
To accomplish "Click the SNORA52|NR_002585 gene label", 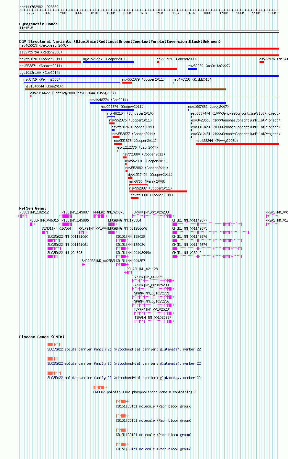I will [98, 261].
